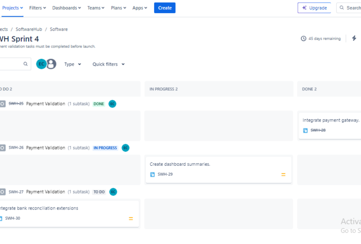Click the issue type icon of SWH-25
Screen dimensions: 361x244
point(3,104)
